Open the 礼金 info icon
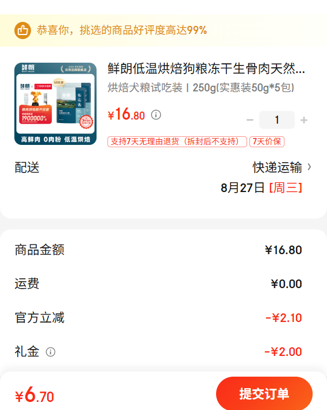327x410 pixels. pos(51,352)
